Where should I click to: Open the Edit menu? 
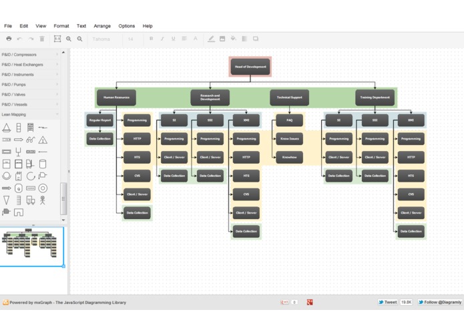(x=23, y=26)
